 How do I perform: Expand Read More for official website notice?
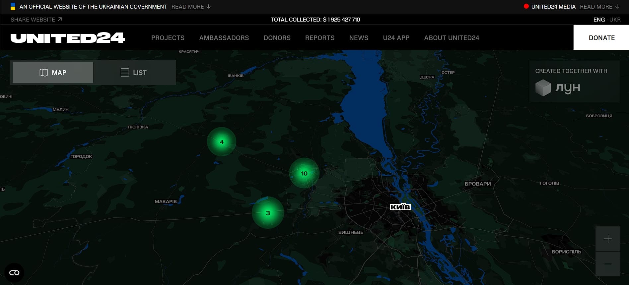(191, 7)
